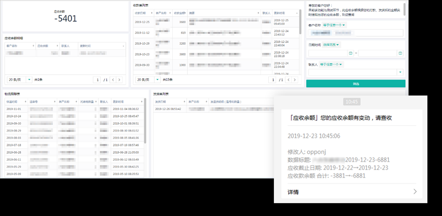Open the 客户名称 condition dropdown 等于任意一个

click(x=334, y=25)
